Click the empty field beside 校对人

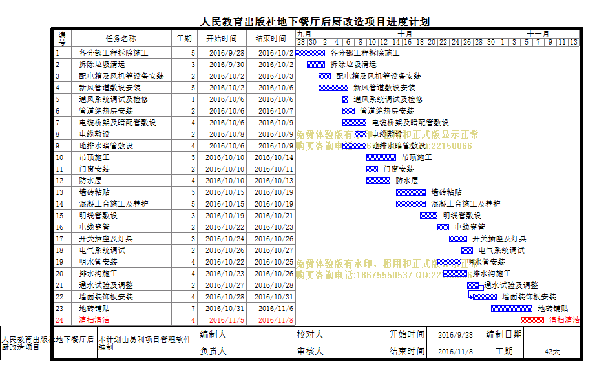pos(359,335)
